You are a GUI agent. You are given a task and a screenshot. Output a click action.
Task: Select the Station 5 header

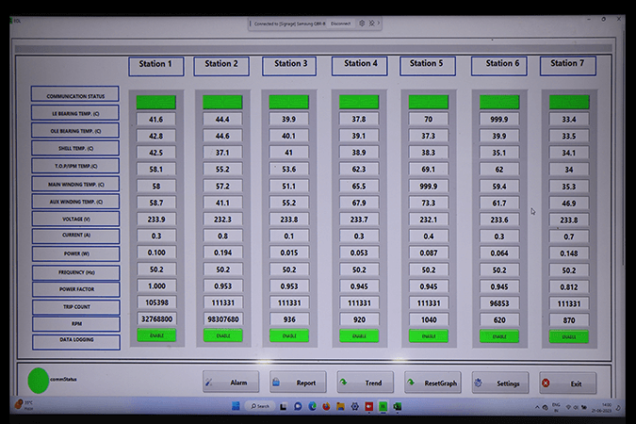tap(428, 66)
